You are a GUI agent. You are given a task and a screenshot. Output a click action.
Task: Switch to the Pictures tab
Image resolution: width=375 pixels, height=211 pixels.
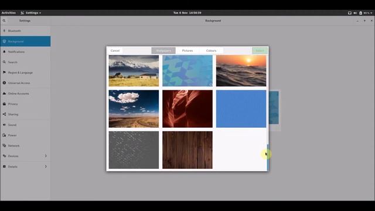tap(187, 51)
